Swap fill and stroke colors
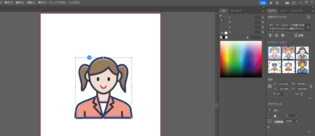This screenshot has height=136, width=315. (x=225, y=16)
